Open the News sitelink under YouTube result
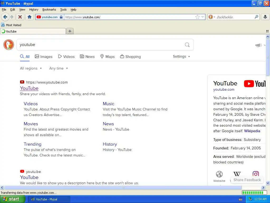The height and width of the screenshot is (203, 270). pyautogui.click(x=108, y=124)
